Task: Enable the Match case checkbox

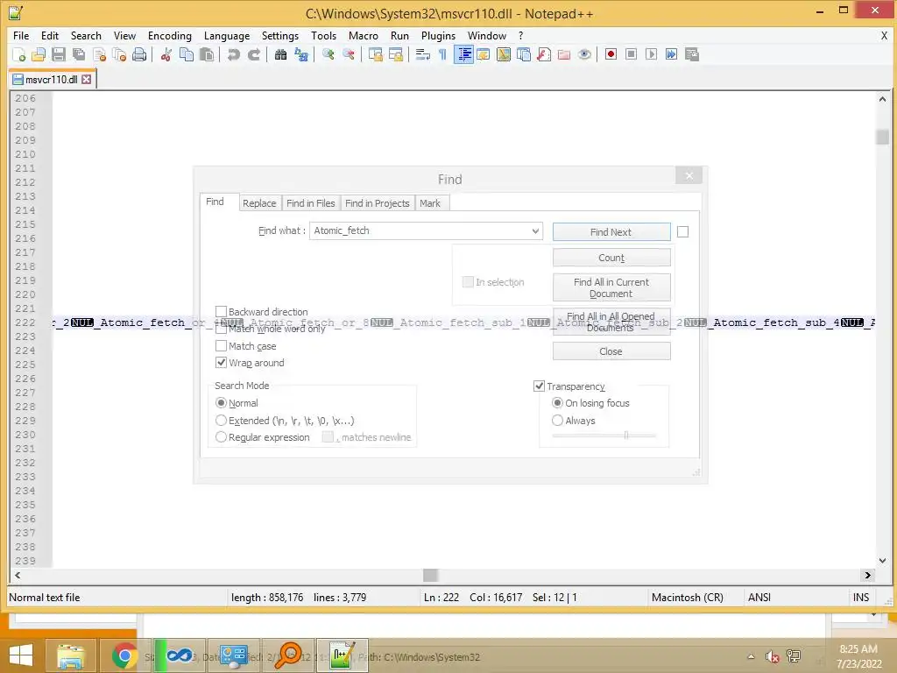Action: [x=221, y=345]
